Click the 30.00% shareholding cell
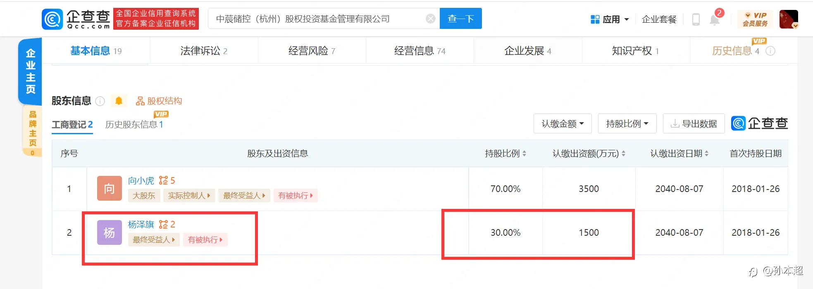Viewport: 813px width, 289px height. (x=505, y=232)
